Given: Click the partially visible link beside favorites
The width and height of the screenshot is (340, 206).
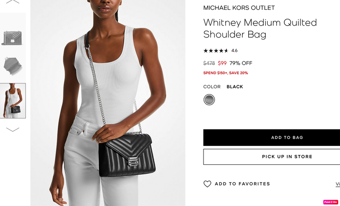Looking at the screenshot, I should 338,184.
